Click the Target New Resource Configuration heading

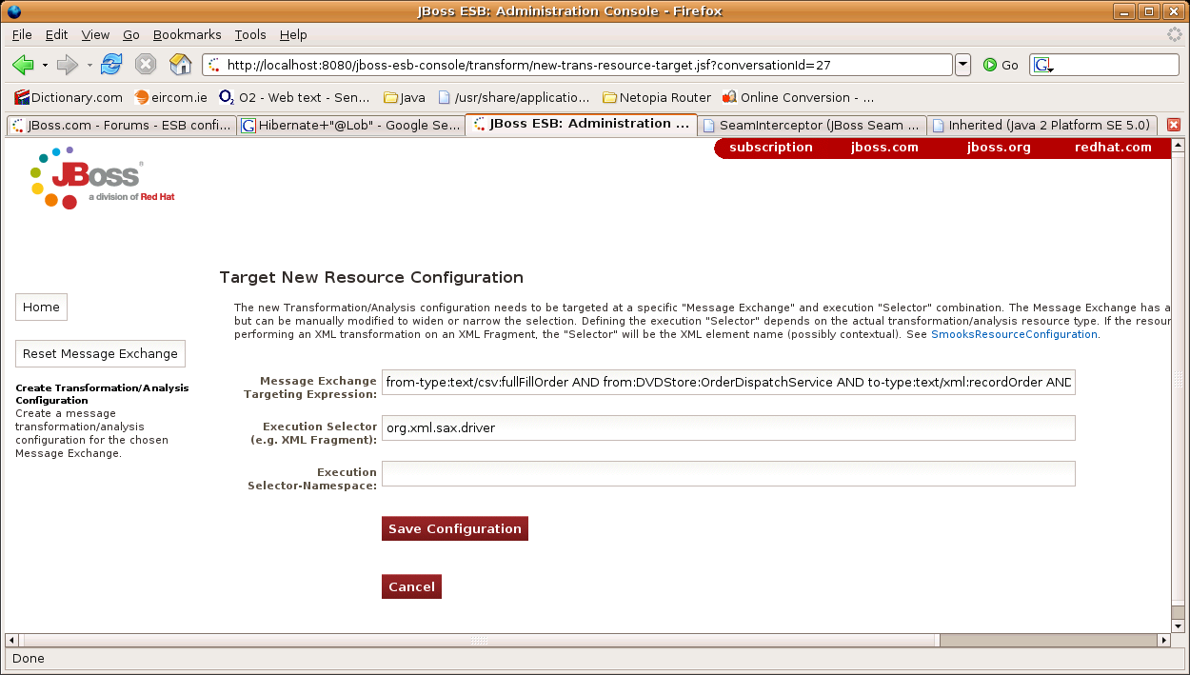pos(371,277)
